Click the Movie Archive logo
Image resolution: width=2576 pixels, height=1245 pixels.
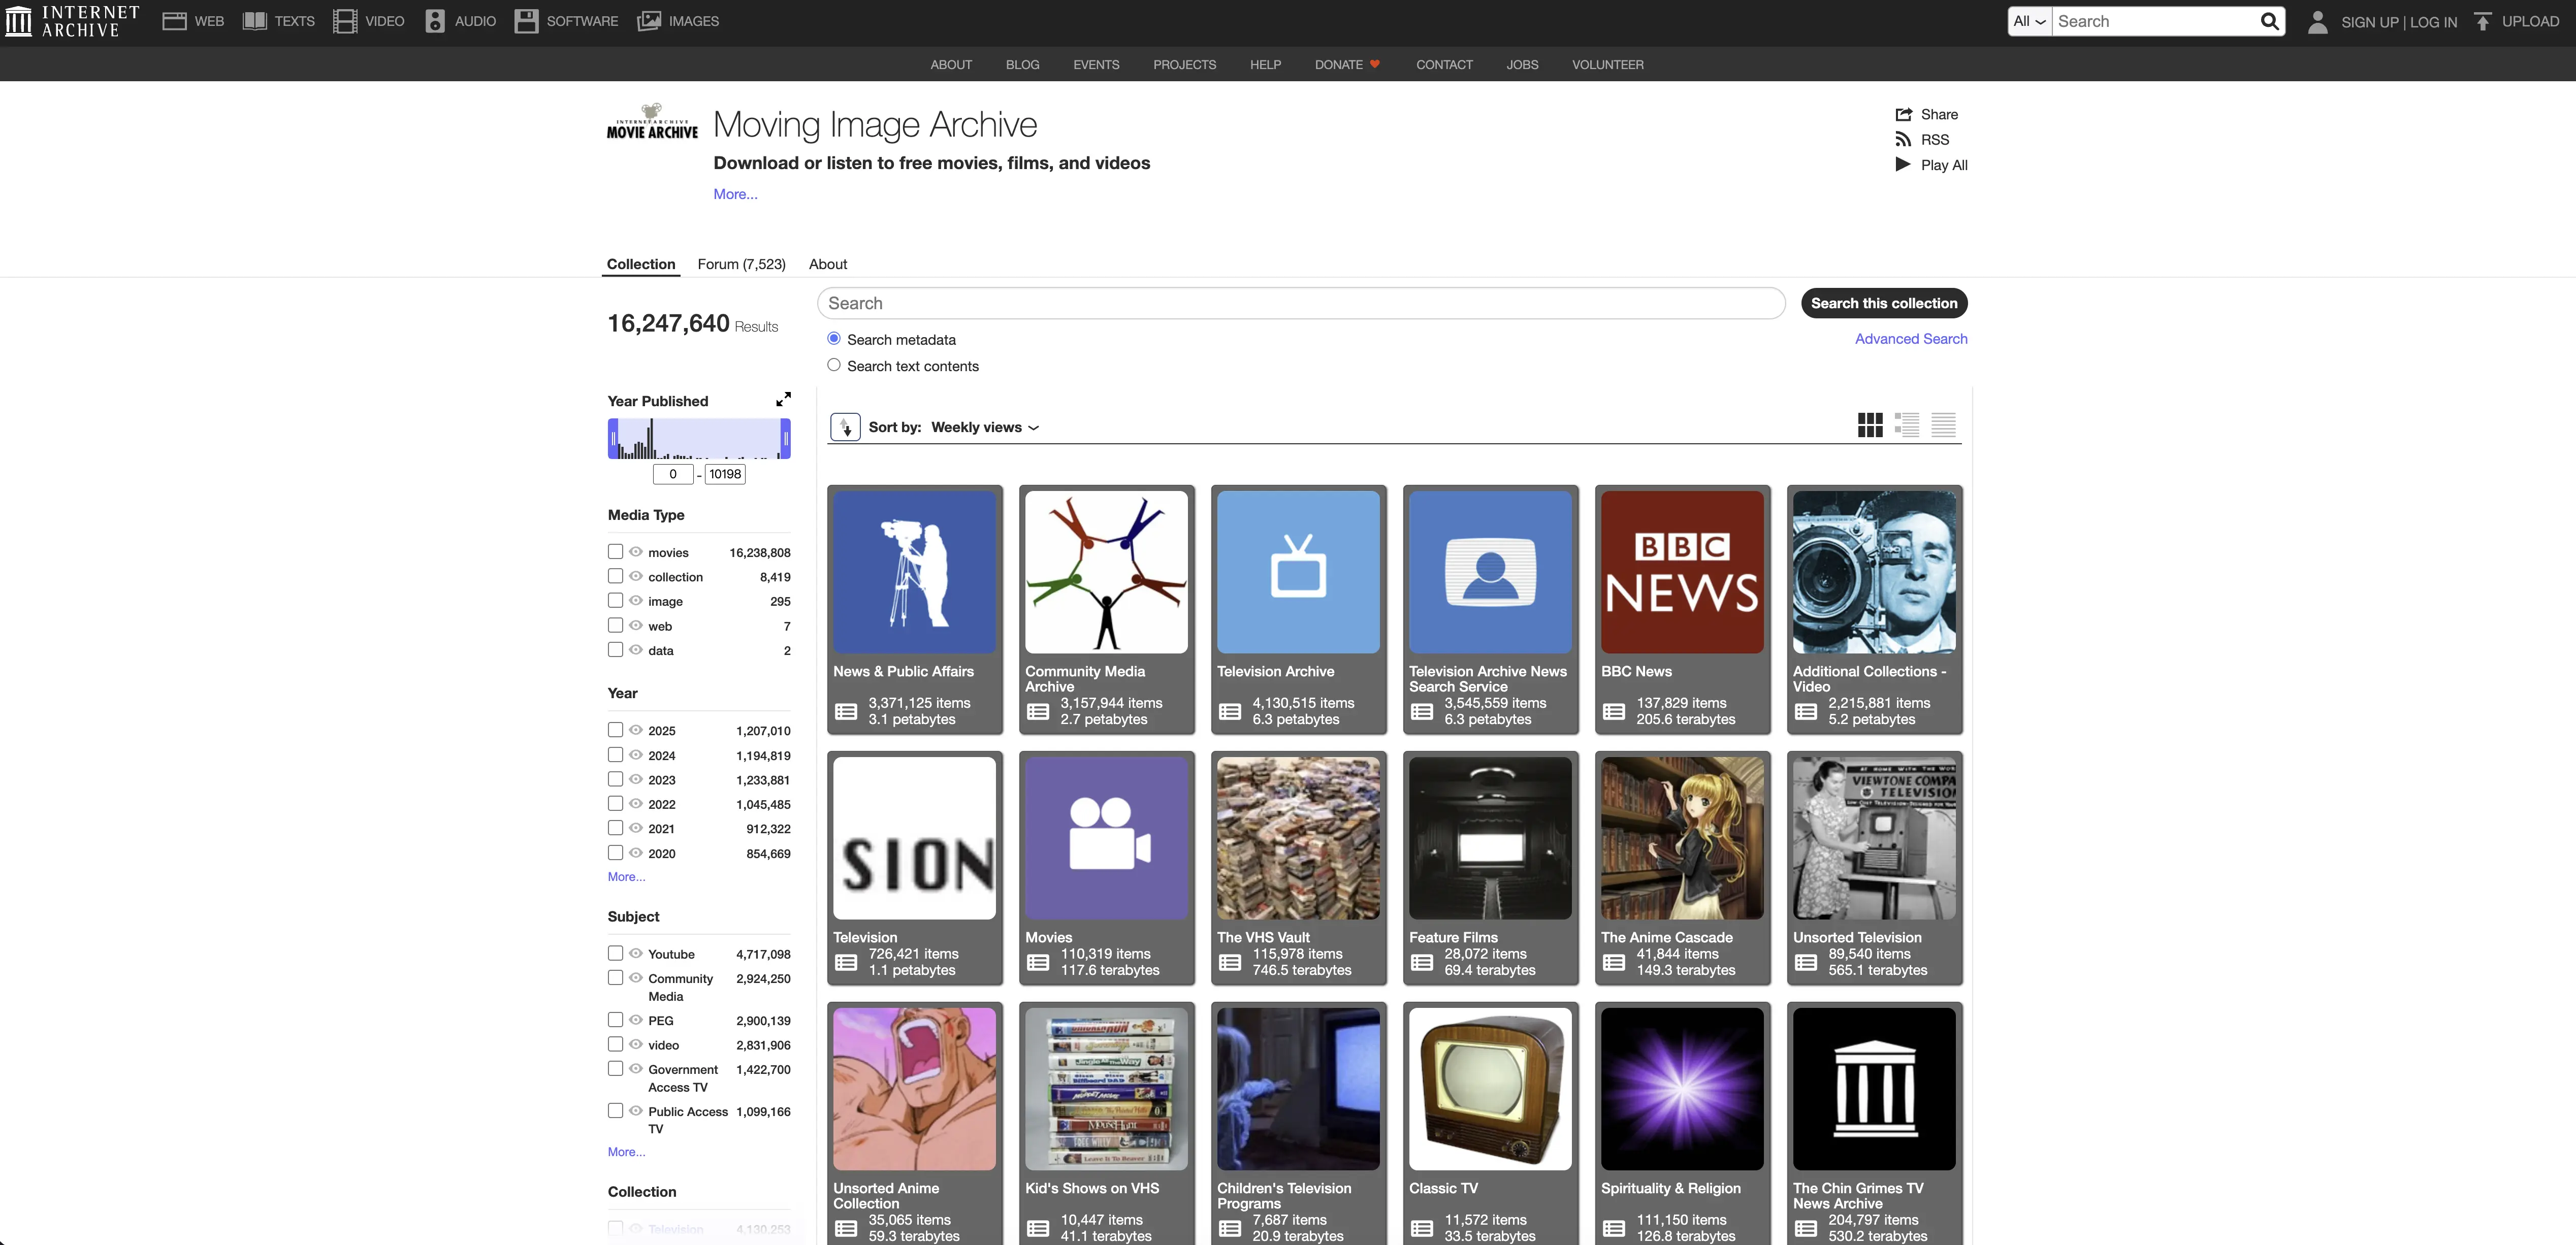click(x=652, y=122)
